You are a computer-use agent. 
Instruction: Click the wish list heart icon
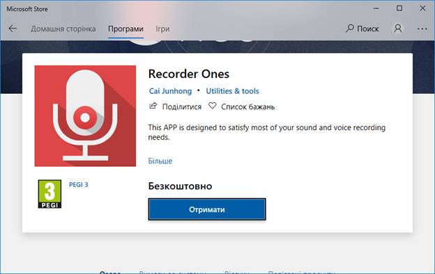[x=213, y=106]
